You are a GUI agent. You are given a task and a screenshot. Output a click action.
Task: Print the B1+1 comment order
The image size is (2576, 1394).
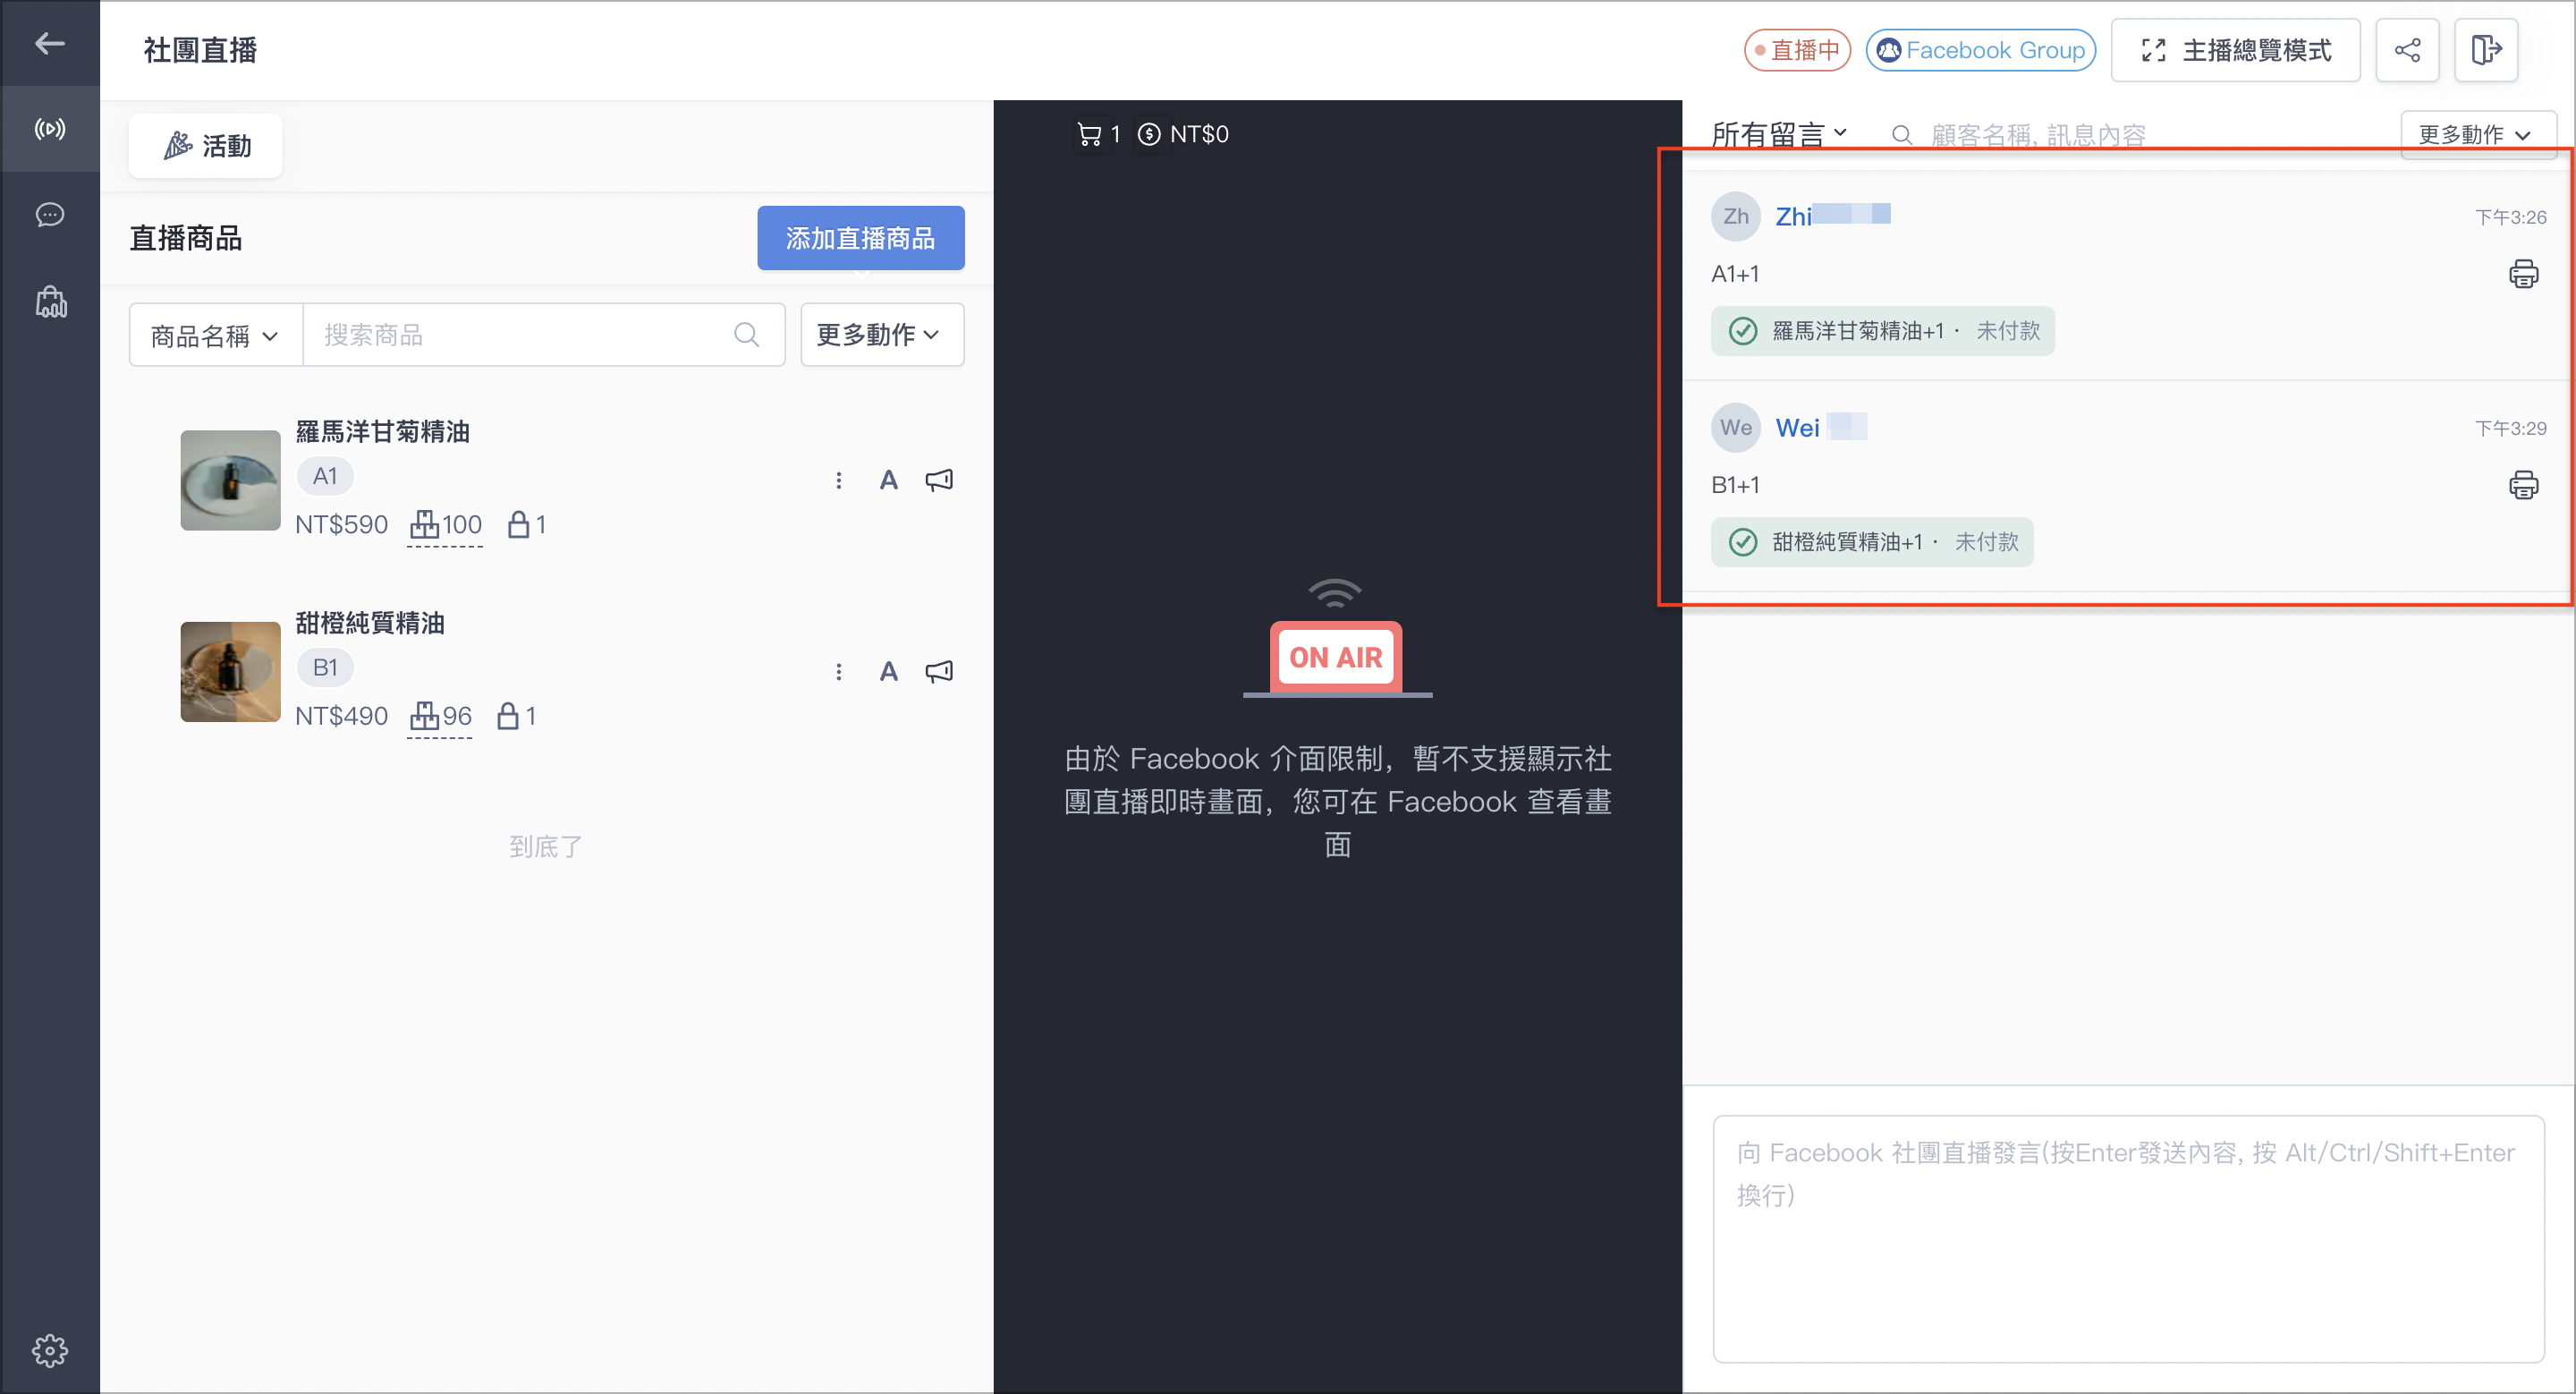[x=2523, y=485]
